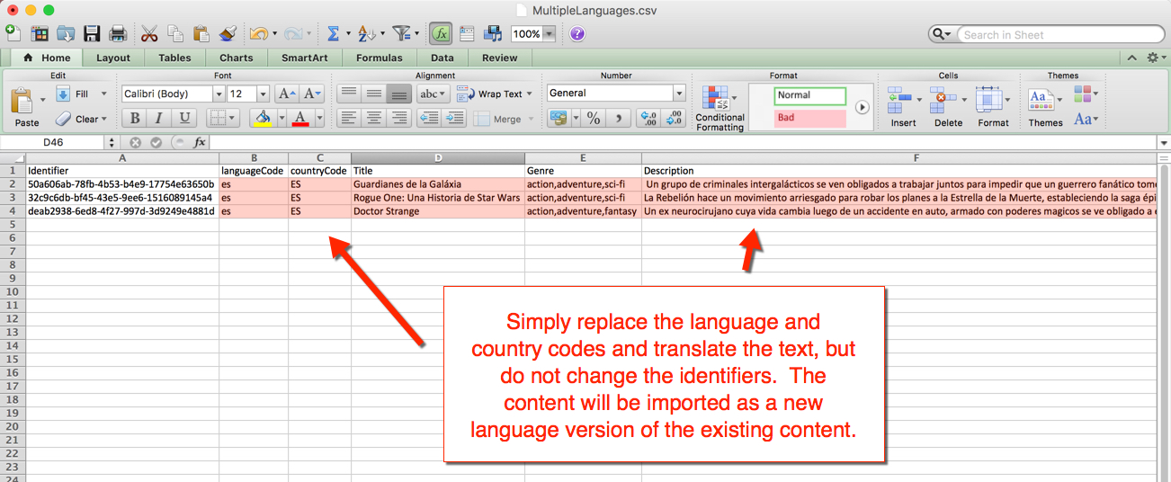Screen dimensions: 1171x482
Task: Switch to the Layout tab
Action: pyautogui.click(x=113, y=58)
